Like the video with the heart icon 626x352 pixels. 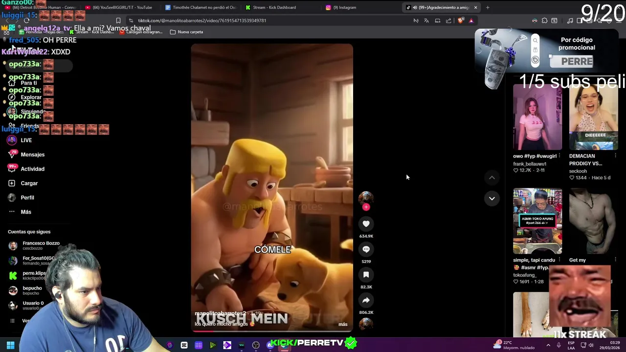pos(366,223)
